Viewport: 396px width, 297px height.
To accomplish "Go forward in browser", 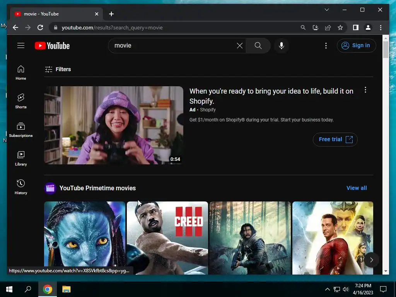I will (x=28, y=27).
